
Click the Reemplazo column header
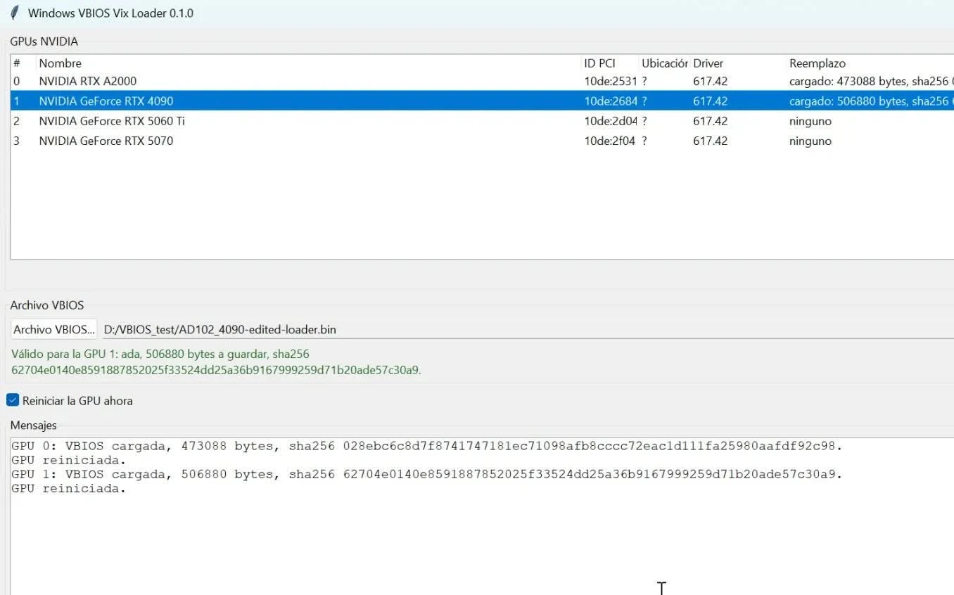pos(870,63)
